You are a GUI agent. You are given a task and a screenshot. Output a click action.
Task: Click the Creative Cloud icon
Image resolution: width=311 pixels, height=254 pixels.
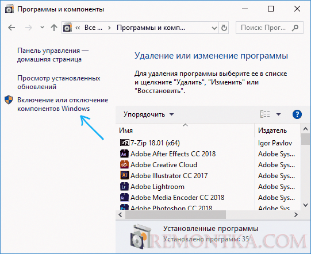pos(125,165)
